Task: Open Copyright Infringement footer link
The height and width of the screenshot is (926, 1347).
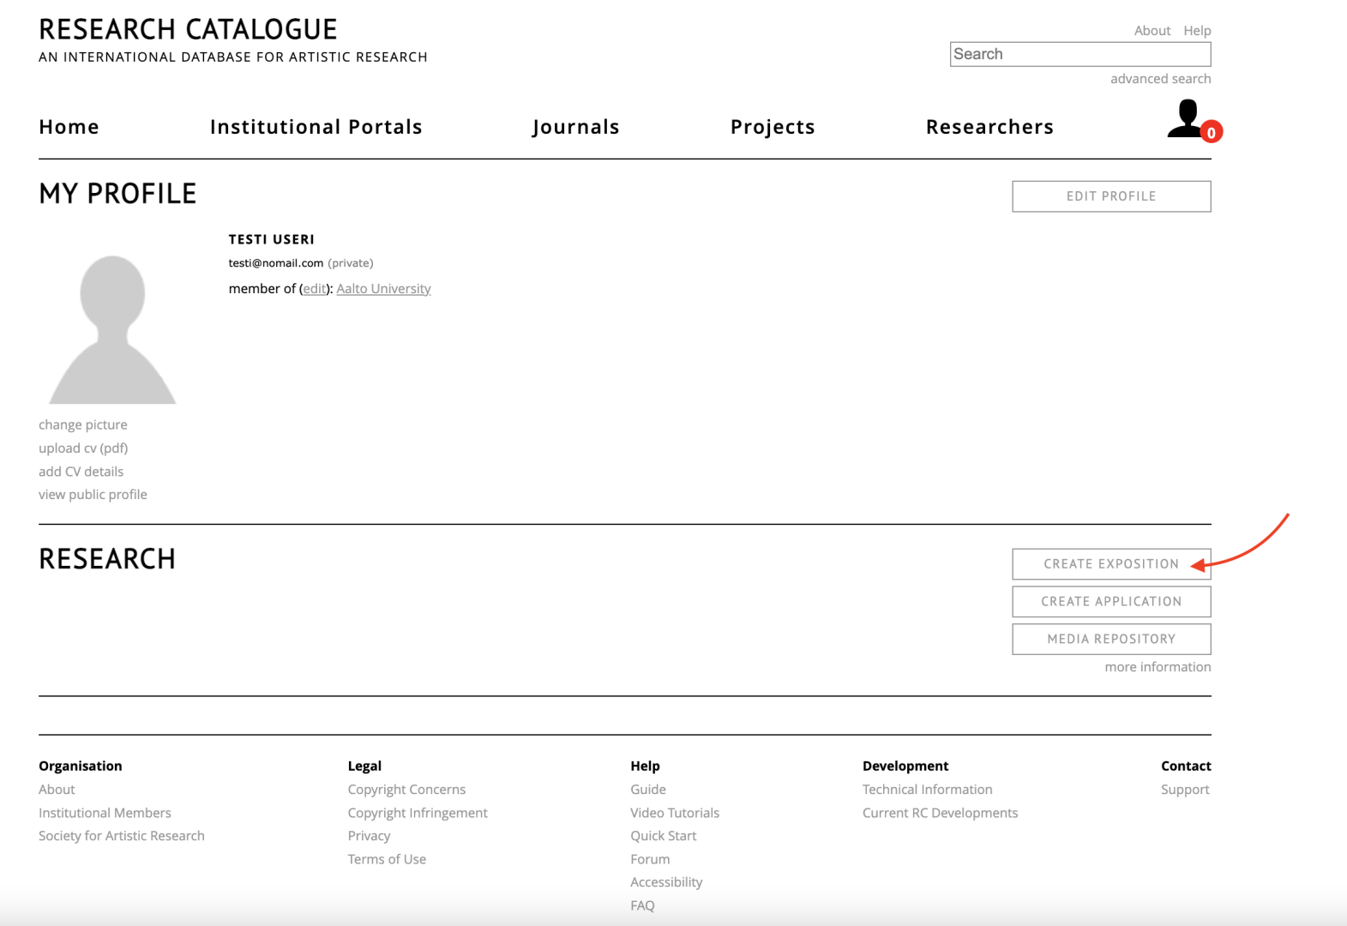Action: (418, 813)
